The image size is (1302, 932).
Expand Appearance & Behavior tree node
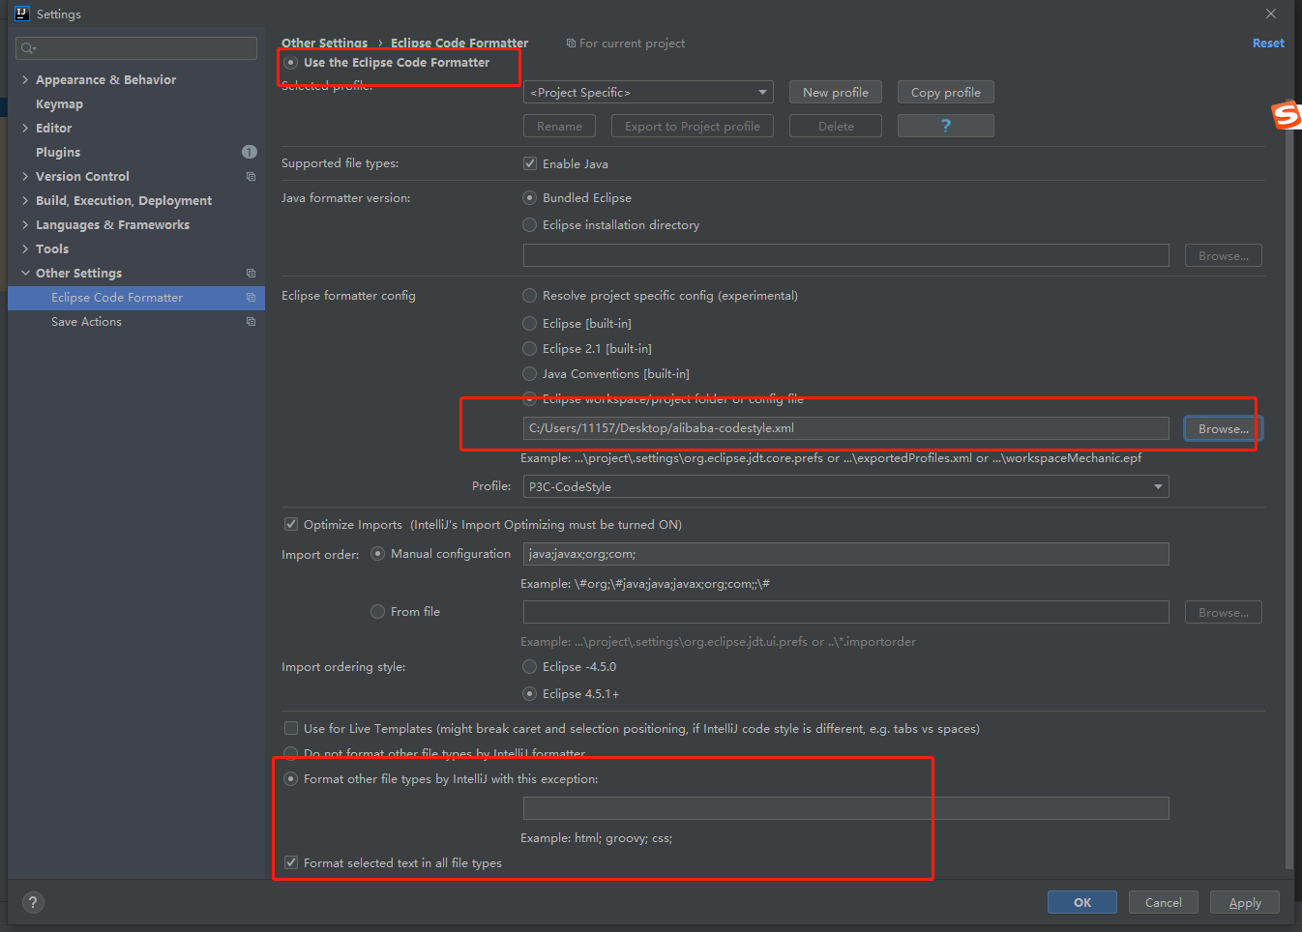click(x=25, y=79)
